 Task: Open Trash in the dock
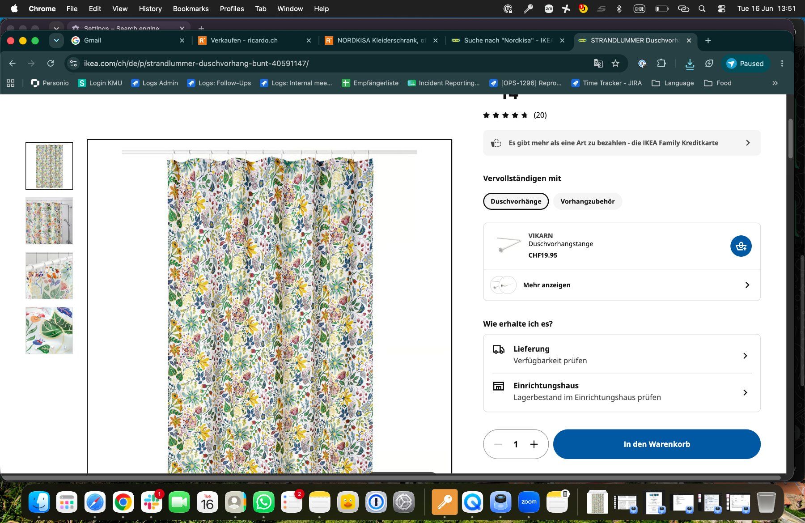pyautogui.click(x=766, y=502)
